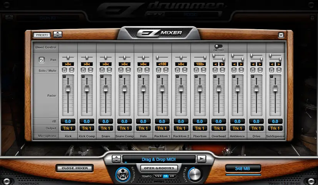318x185 pixels.
Task: Set tempo to 1X
Action: click(165, 176)
